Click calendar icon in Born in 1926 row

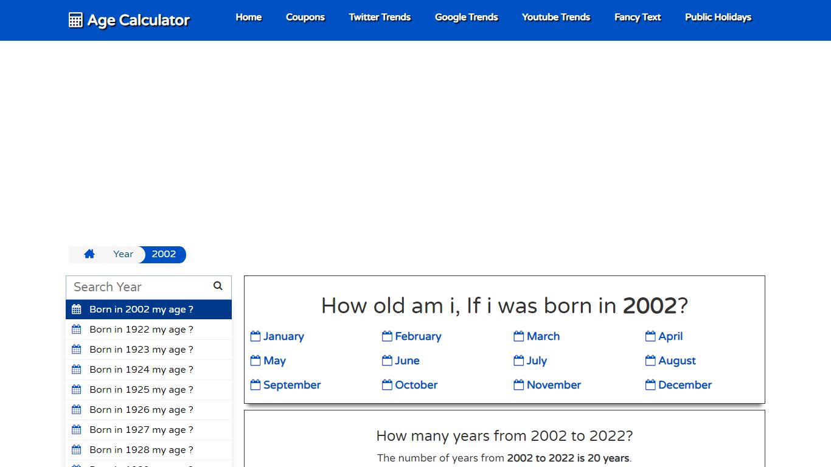pos(76,410)
